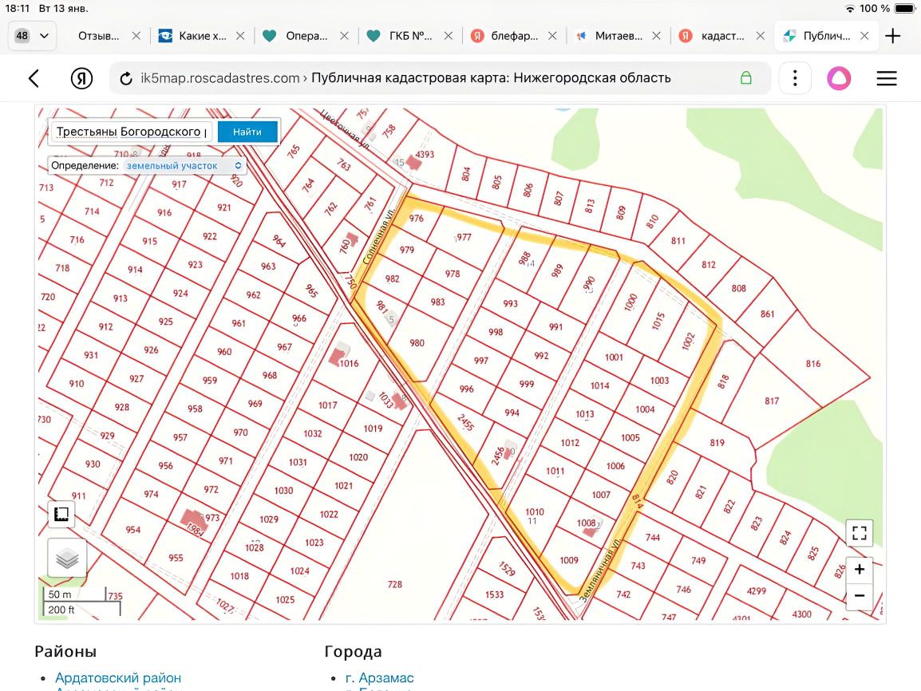Select parcel 964 on the map
Viewport: 921px width, 691px height.
[279, 241]
